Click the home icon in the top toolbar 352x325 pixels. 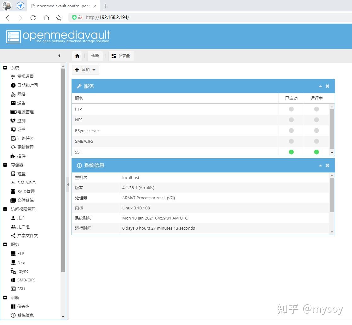77,56
